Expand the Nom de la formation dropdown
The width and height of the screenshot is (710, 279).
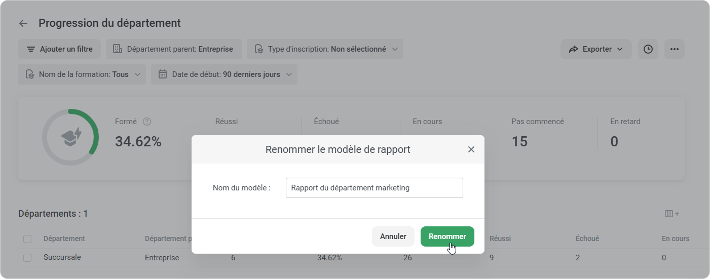(x=82, y=74)
